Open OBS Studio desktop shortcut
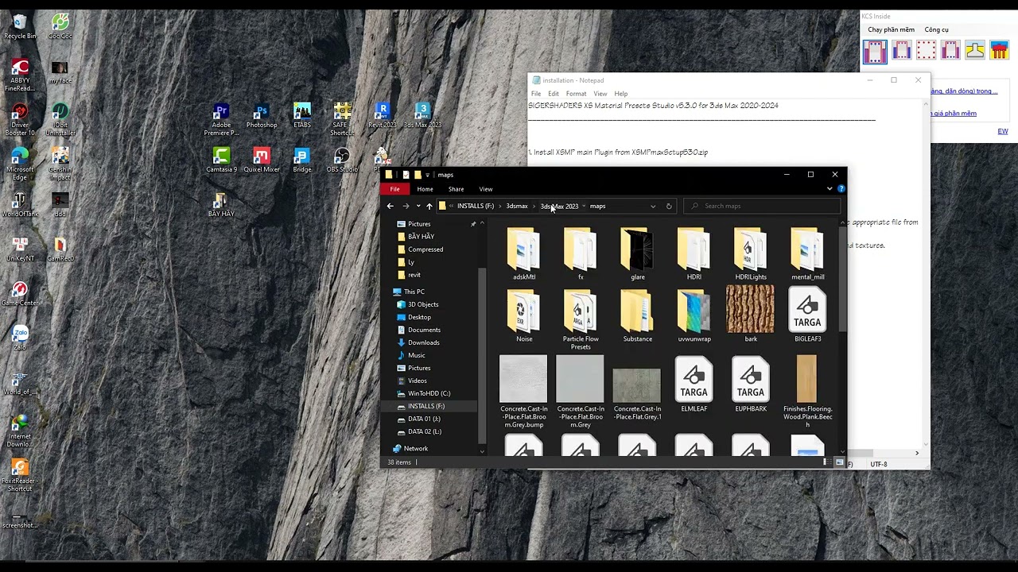 342,160
